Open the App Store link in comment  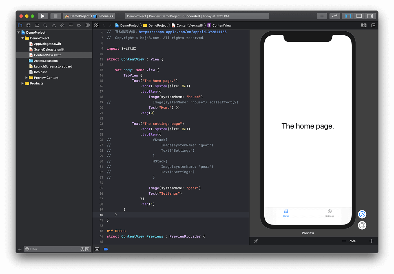click(183, 32)
